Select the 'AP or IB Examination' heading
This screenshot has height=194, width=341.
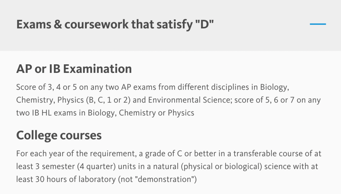(x=74, y=69)
